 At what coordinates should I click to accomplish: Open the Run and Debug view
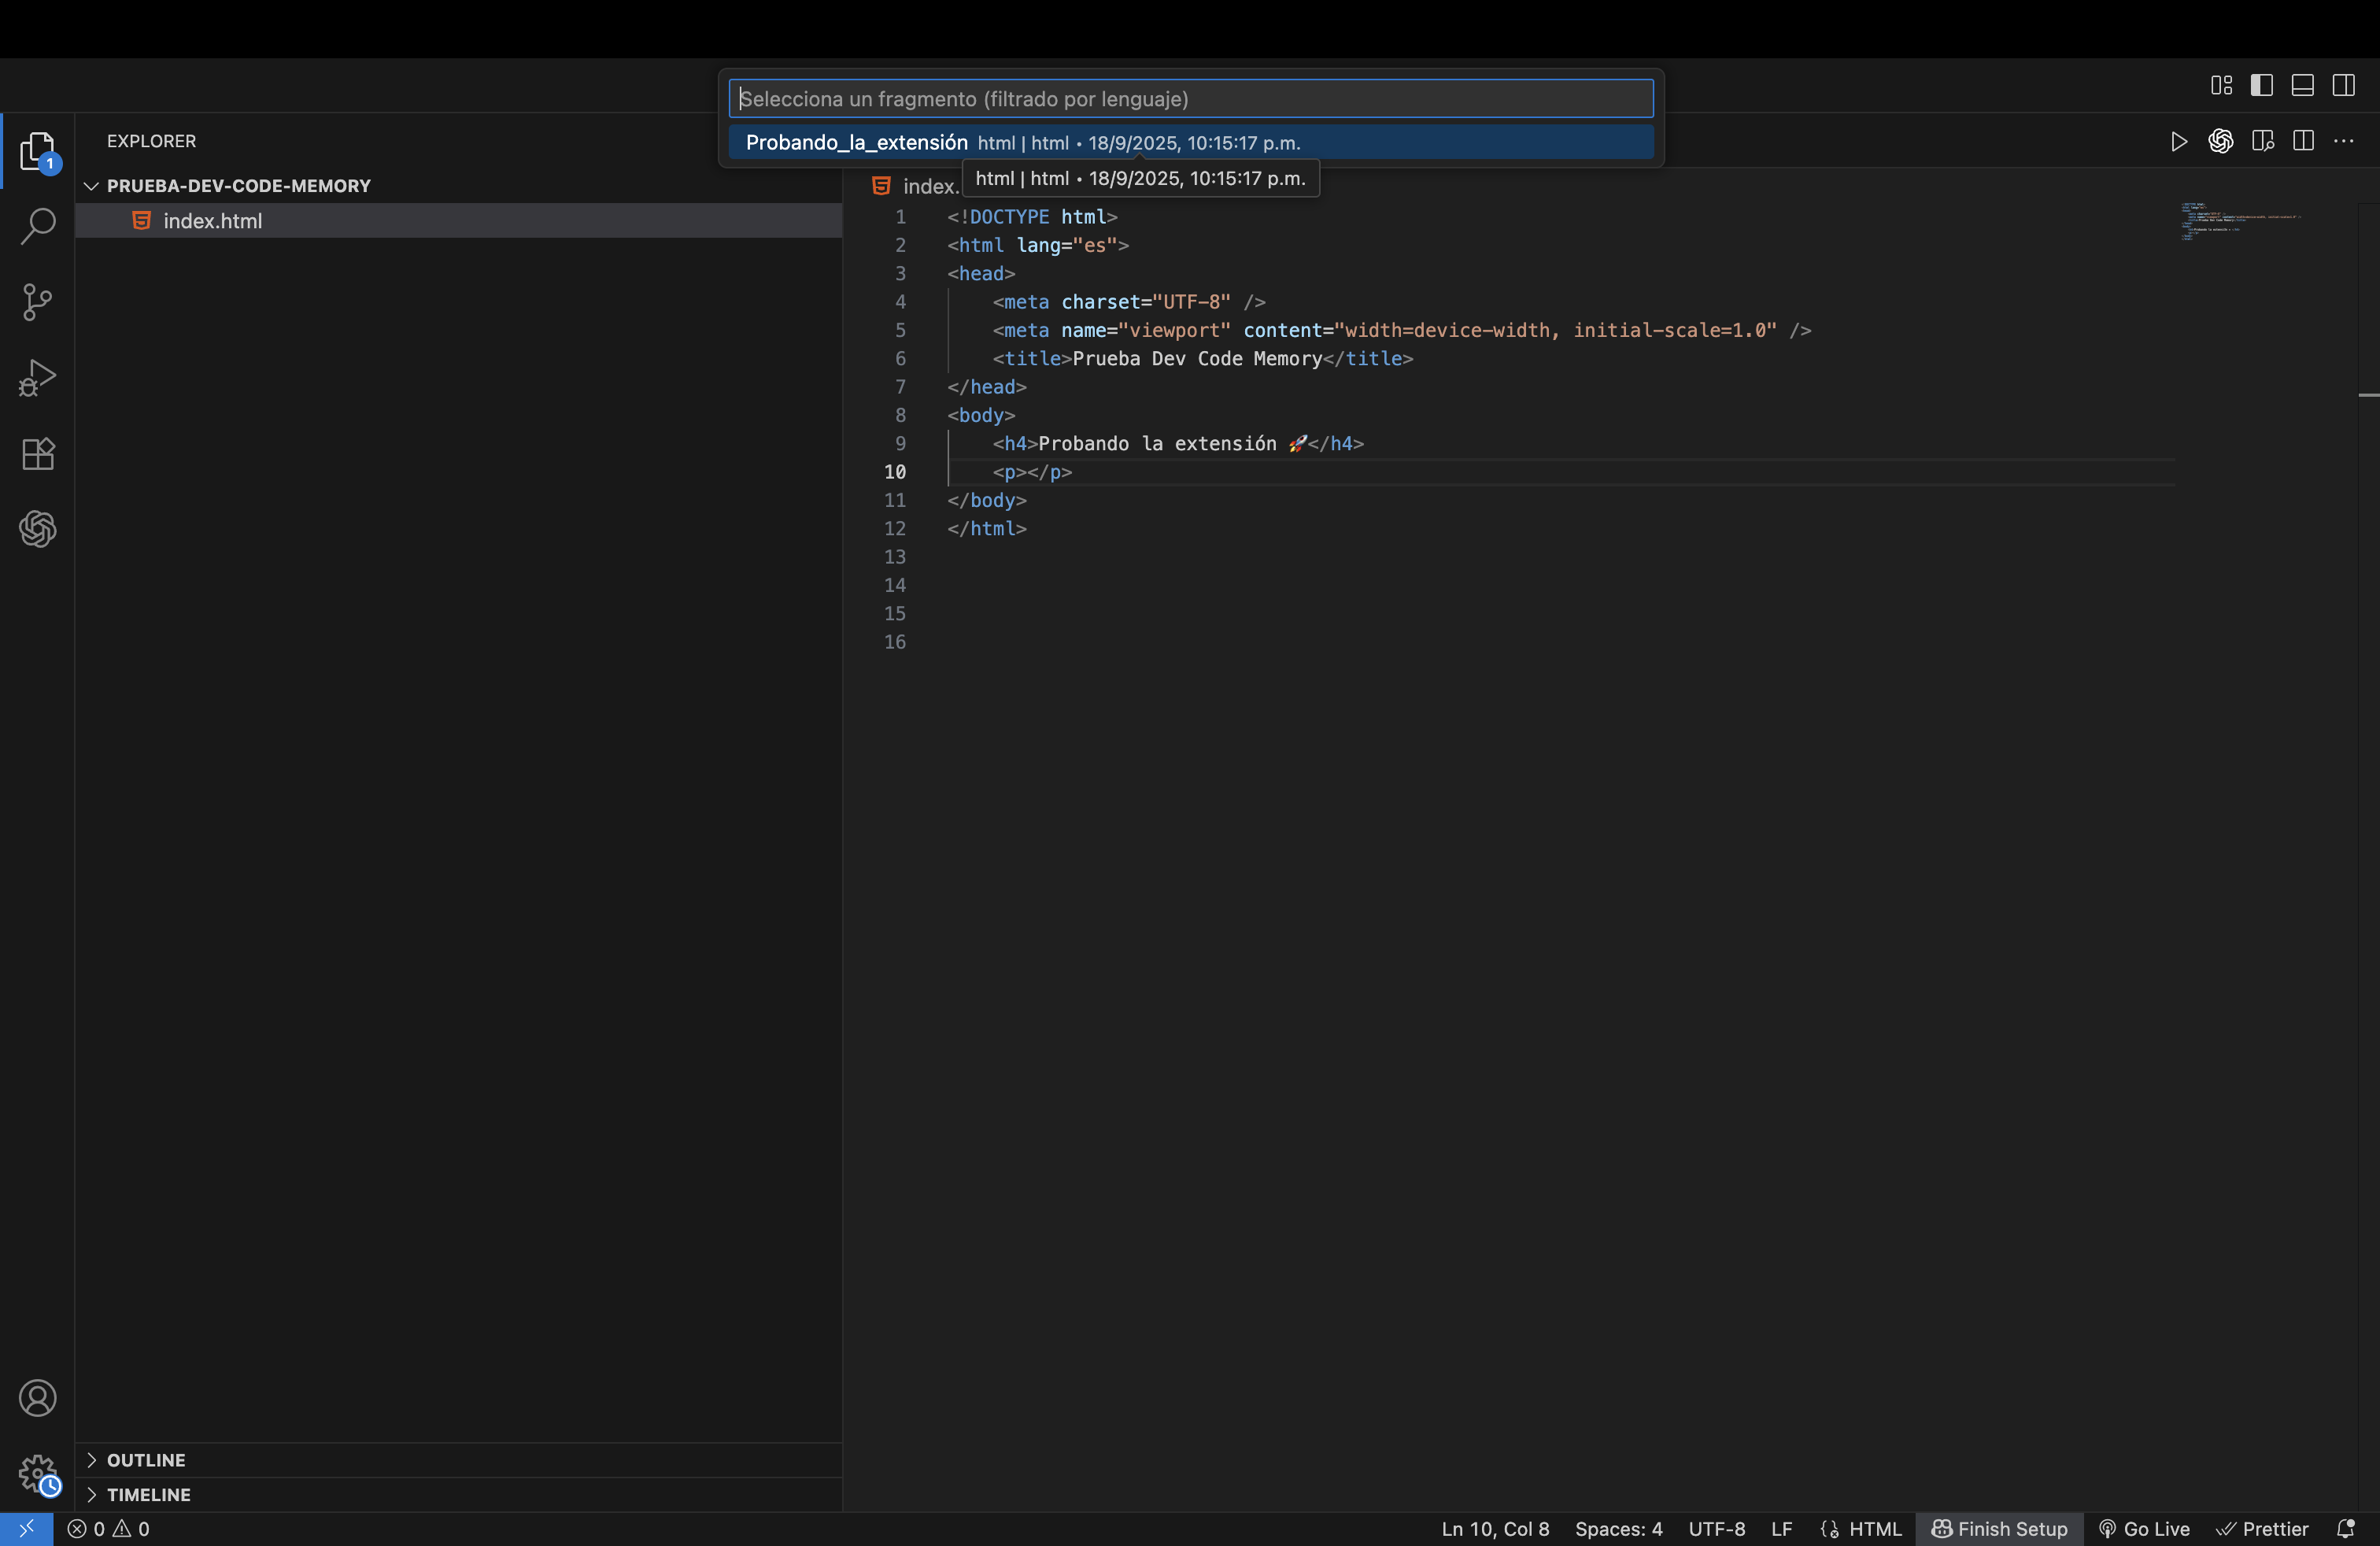[x=38, y=378]
